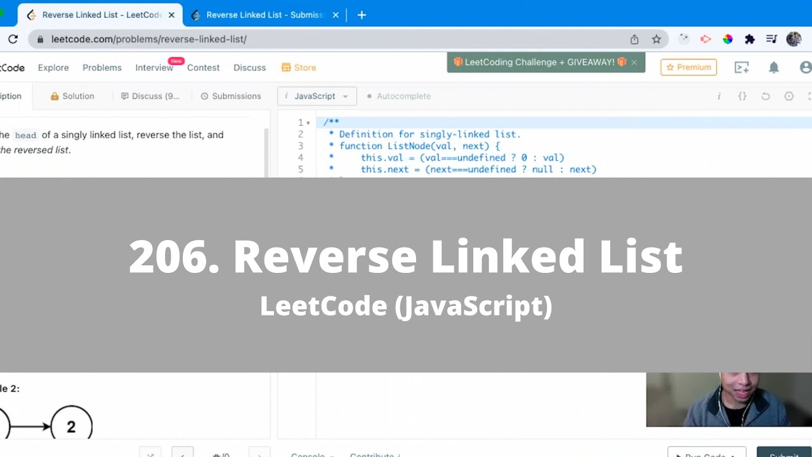
Task: Show editor info via the italic i icon
Action: coord(719,96)
